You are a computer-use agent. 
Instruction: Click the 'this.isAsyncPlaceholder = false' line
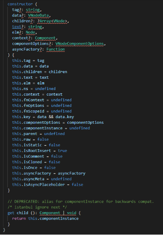pyautogui.click(x=48, y=185)
